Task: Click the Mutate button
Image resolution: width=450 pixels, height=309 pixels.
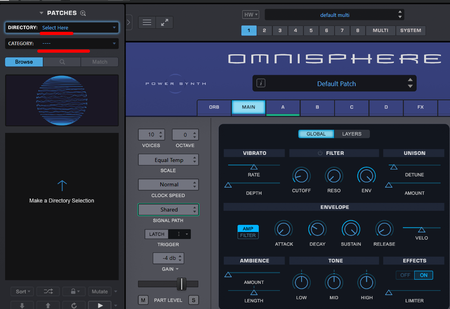Action: 100,291
